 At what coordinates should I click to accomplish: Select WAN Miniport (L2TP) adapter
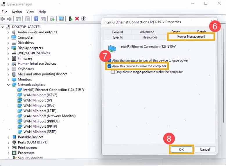click(x=40, y=111)
